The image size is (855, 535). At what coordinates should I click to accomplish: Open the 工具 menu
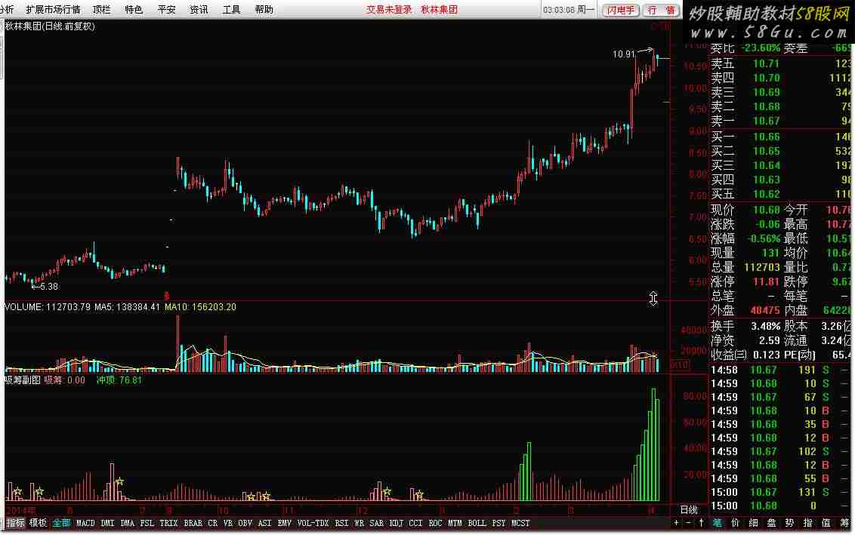coord(231,10)
